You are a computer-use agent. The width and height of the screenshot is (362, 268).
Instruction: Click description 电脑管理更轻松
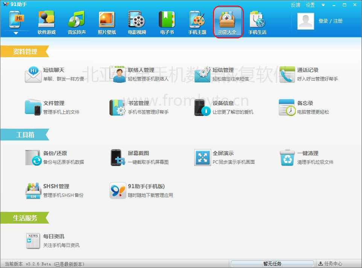click(313, 112)
